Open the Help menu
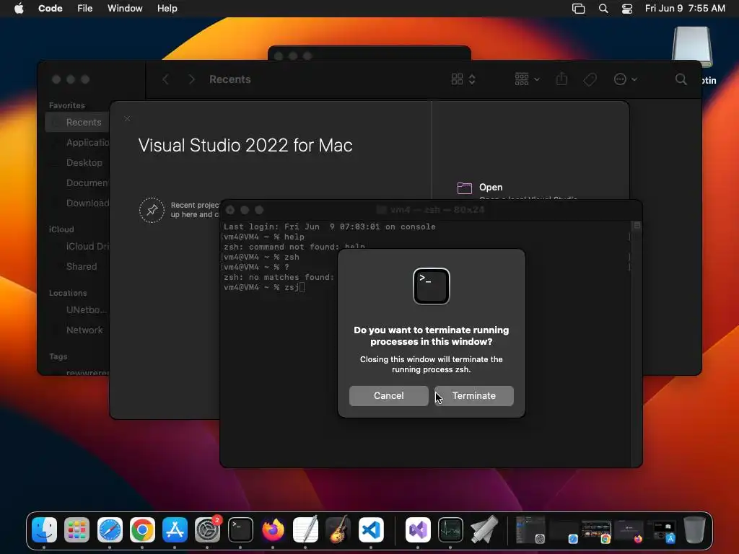 pos(167,9)
